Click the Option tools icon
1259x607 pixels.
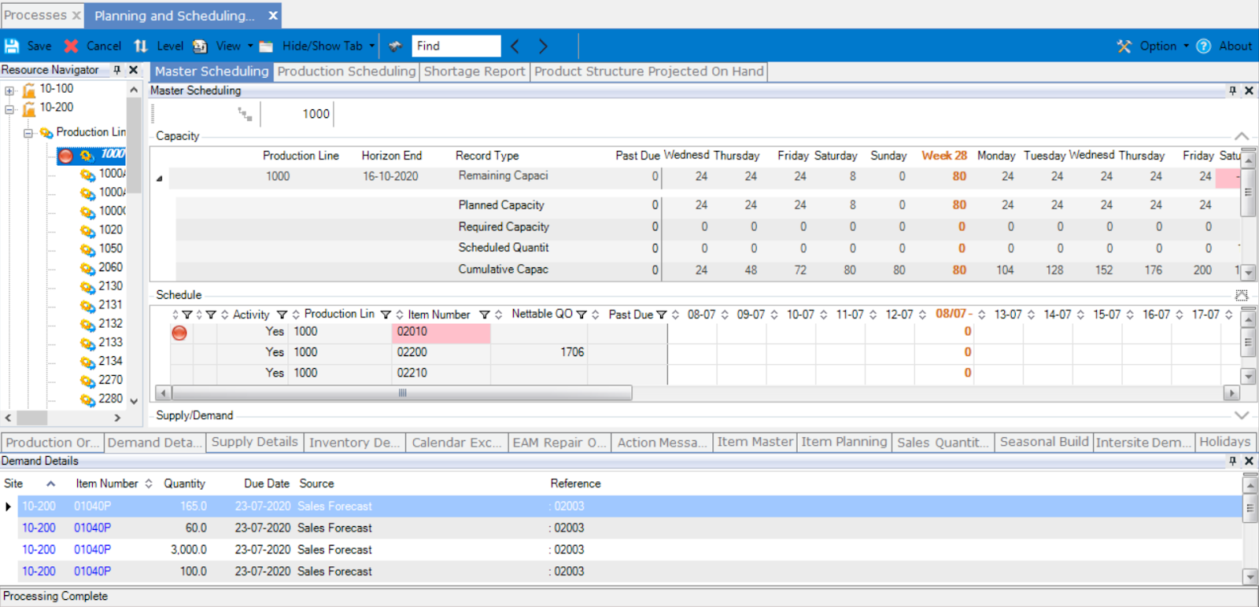click(x=1124, y=46)
